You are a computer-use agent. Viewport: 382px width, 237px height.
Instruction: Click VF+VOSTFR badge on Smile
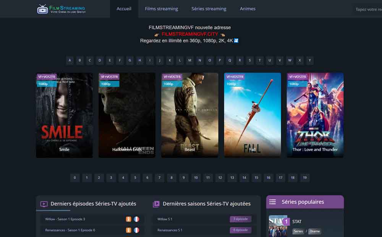[47, 77]
